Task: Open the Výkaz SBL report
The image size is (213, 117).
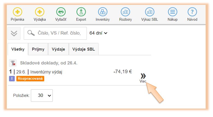Action: 149,12
